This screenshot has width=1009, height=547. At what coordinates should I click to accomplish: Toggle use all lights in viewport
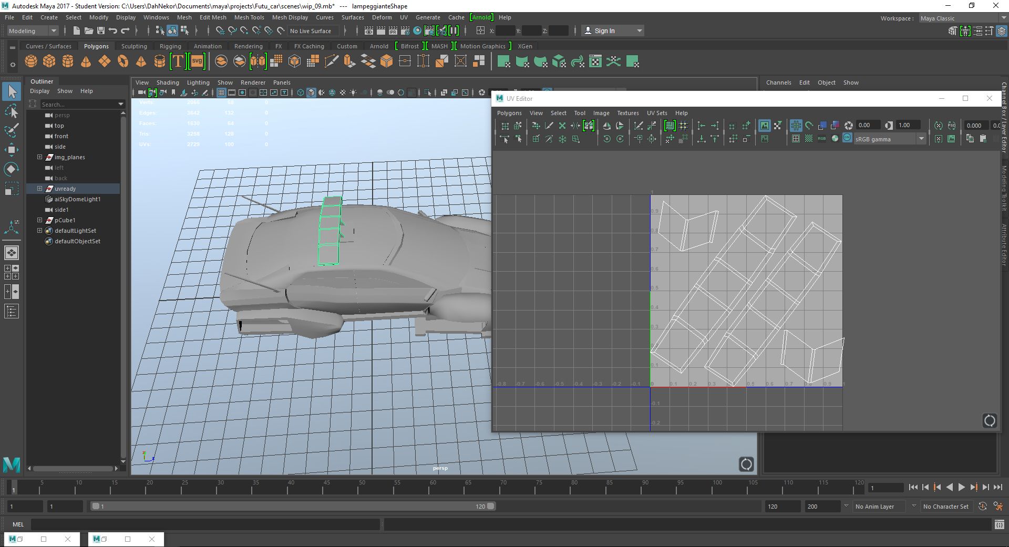pyautogui.click(x=353, y=92)
